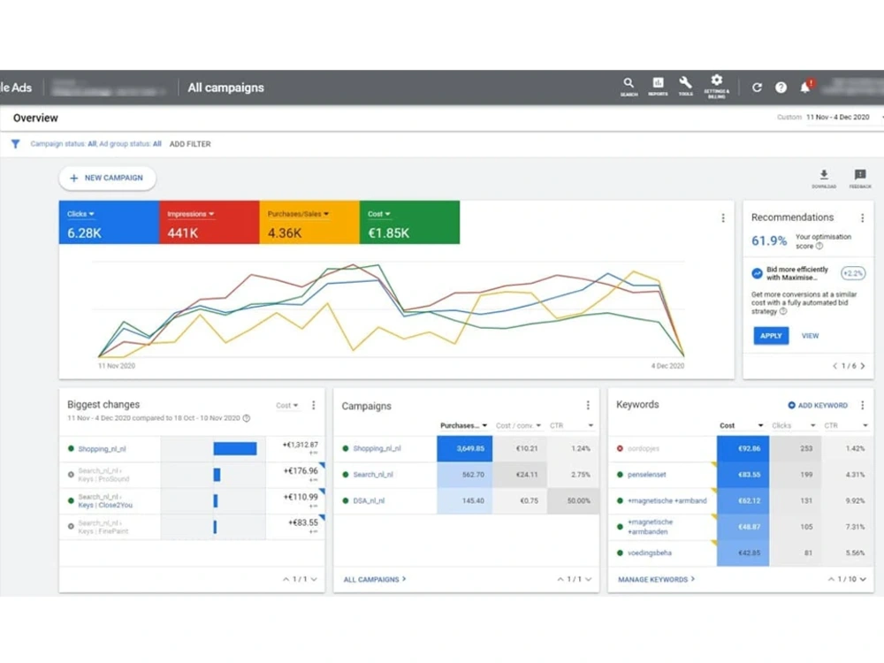Image resolution: width=884 pixels, height=663 pixels.
Task: Open Biggest changes three-dot menu
Action: coord(314,405)
